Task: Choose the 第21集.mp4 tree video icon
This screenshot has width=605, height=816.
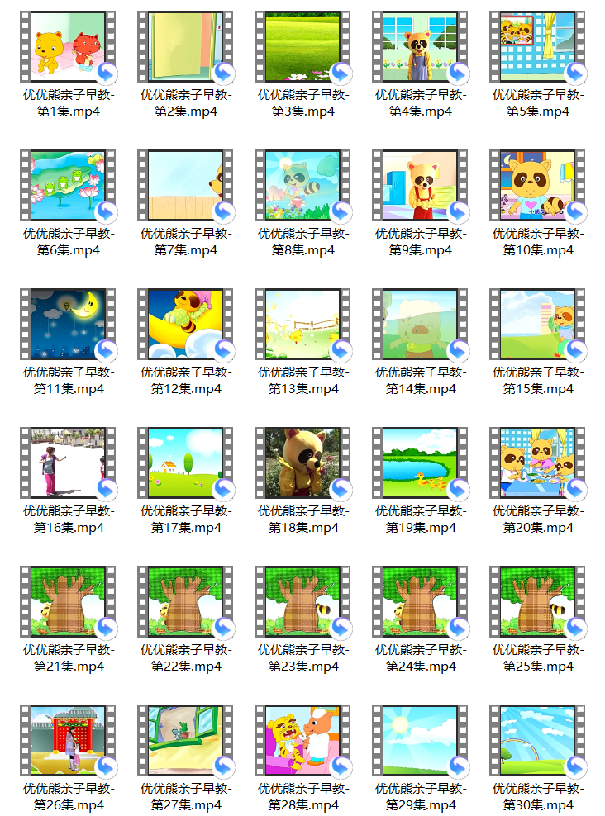Action: (68, 602)
